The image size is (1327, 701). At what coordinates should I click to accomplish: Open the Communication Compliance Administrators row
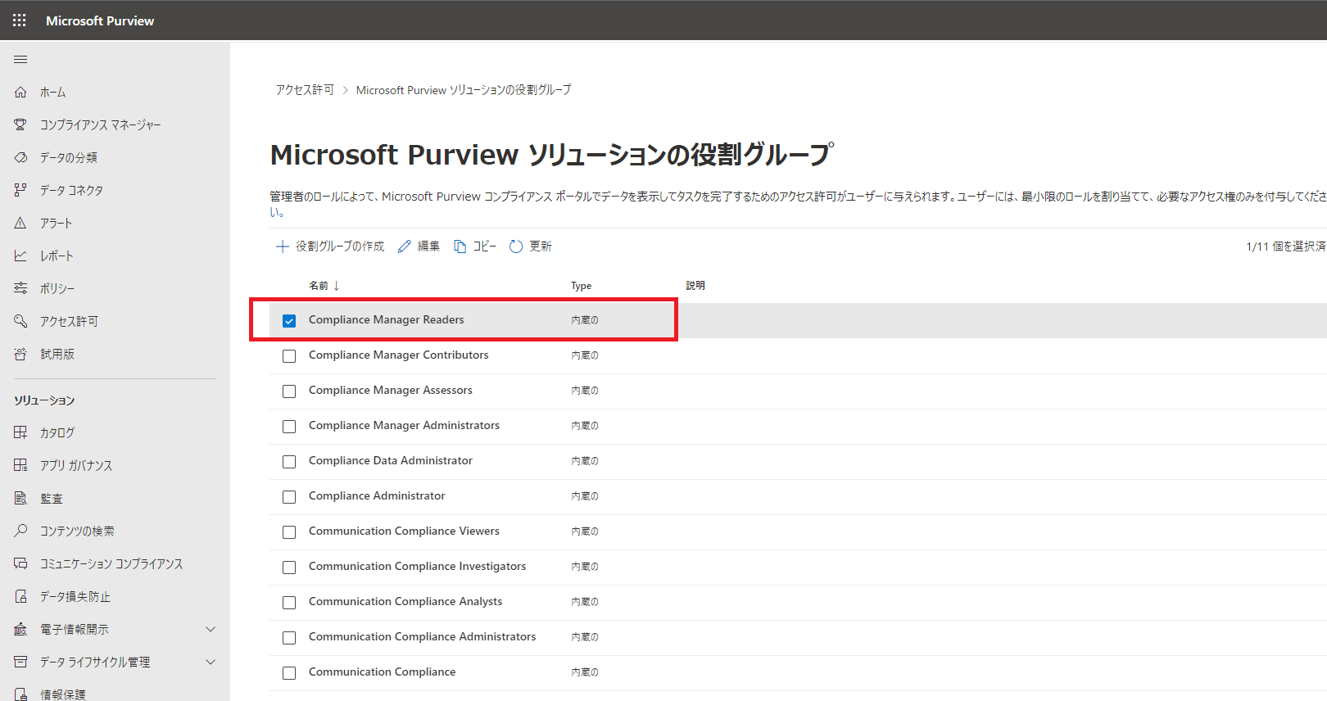798,637
